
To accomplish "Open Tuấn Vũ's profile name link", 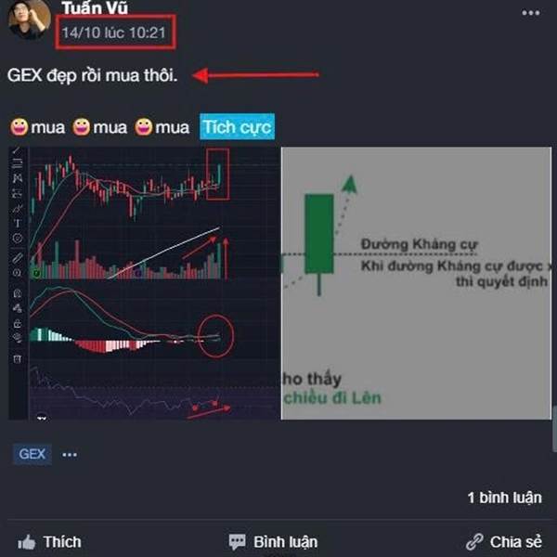I will click(x=95, y=7).
